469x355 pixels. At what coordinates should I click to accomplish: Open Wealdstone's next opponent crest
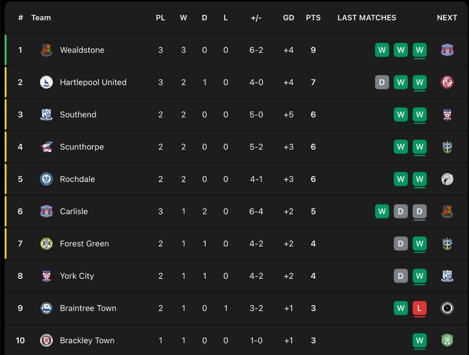(x=447, y=50)
